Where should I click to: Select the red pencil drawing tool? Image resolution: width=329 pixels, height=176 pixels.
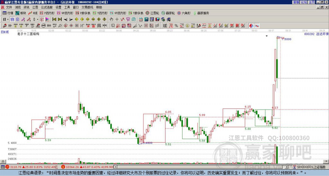(x=4, y=26)
